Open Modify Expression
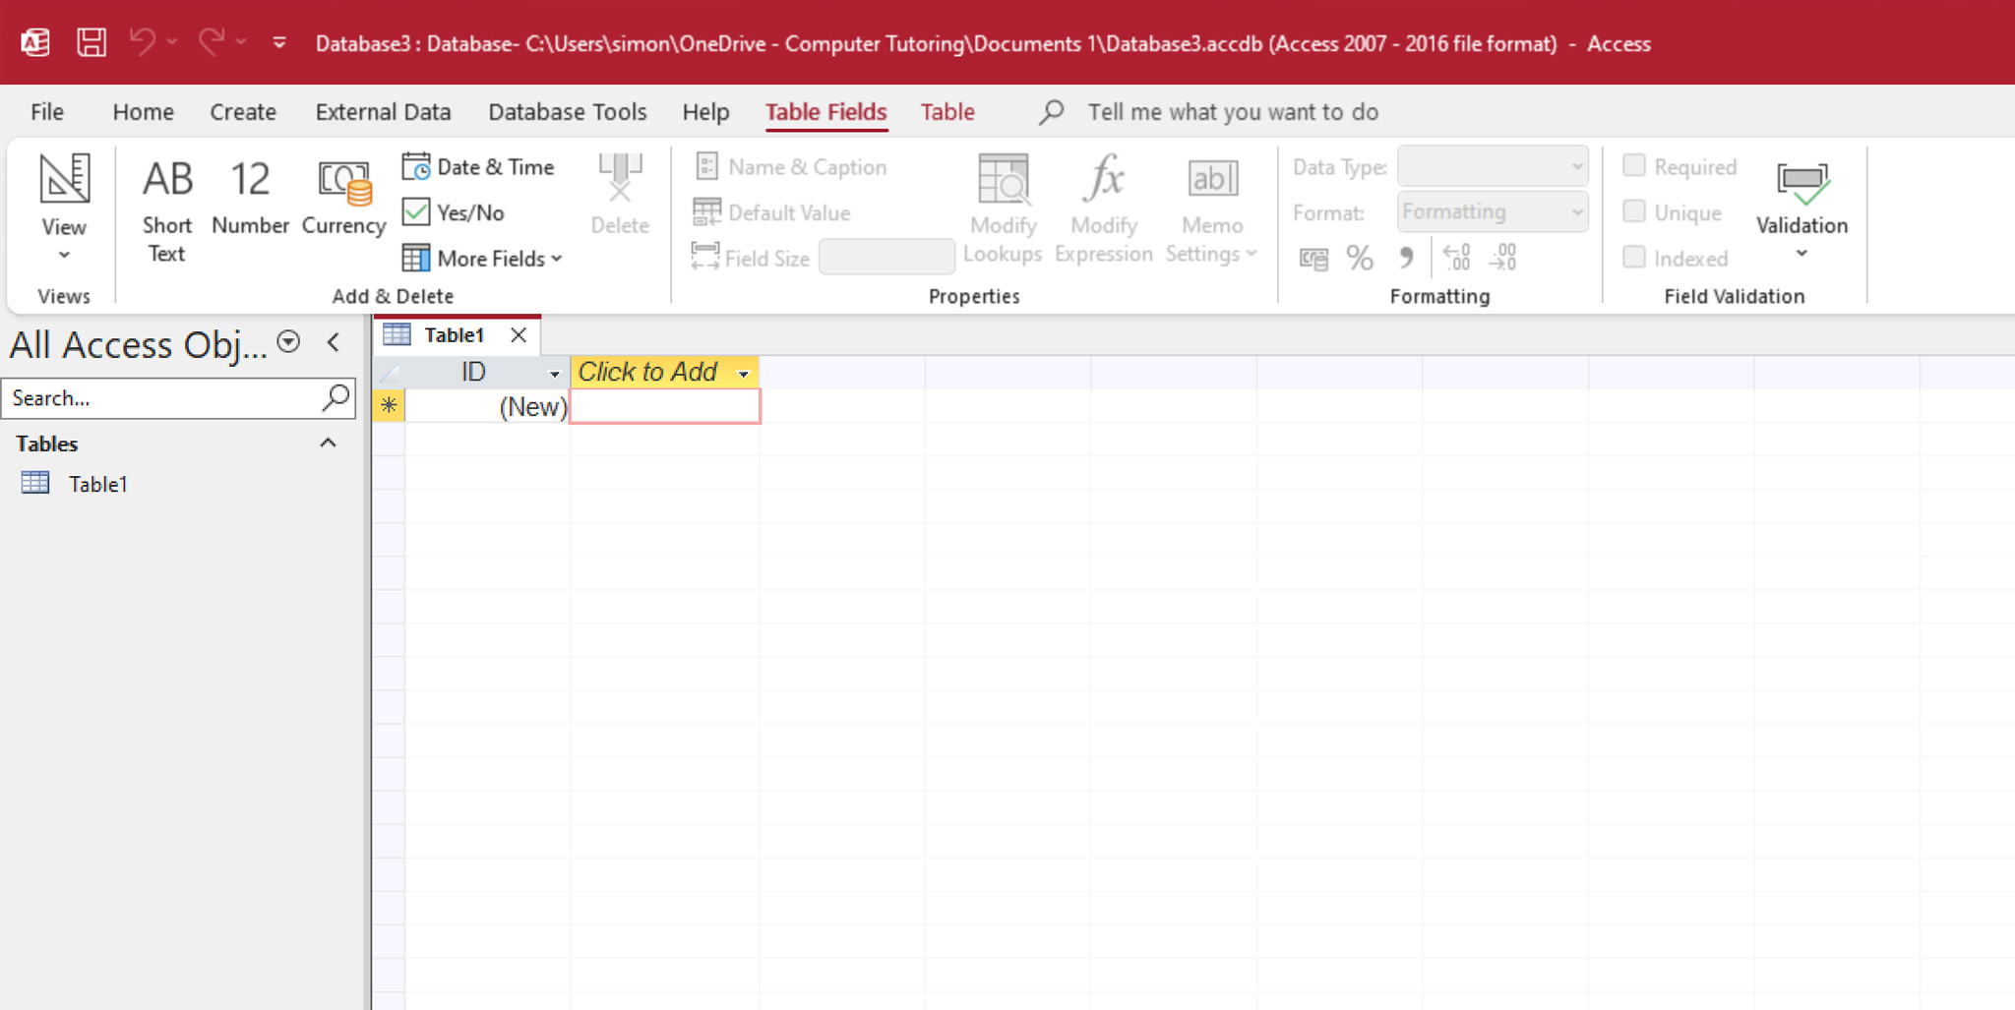The width and height of the screenshot is (2015, 1010). click(1104, 209)
